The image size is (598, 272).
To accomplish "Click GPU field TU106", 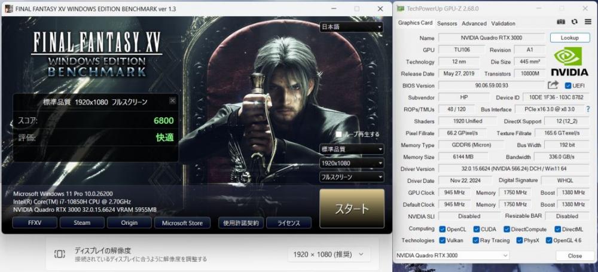I will 462,50.
